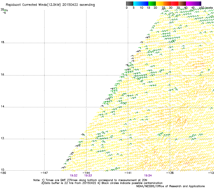Click the legend number 10

tap(141, 8)
